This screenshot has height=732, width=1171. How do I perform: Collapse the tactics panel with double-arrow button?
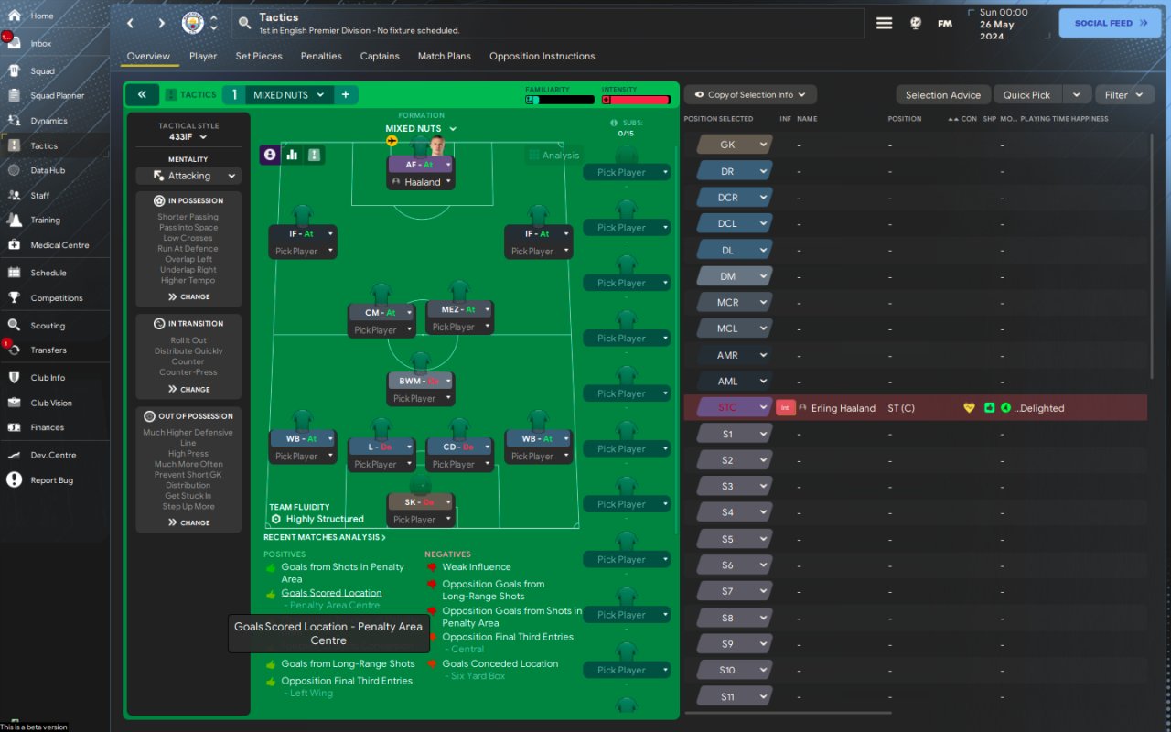tap(142, 94)
